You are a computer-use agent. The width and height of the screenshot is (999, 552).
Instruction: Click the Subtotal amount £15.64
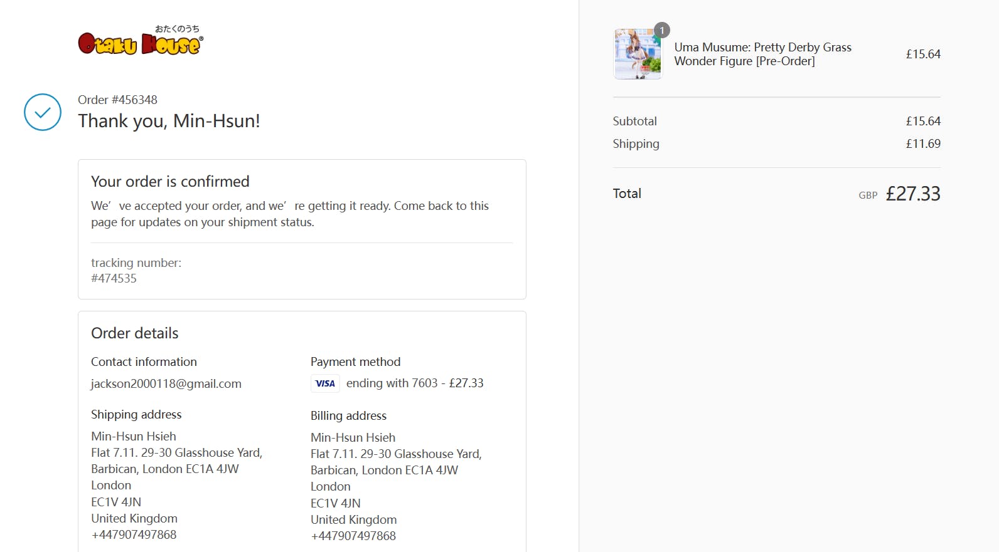click(922, 121)
